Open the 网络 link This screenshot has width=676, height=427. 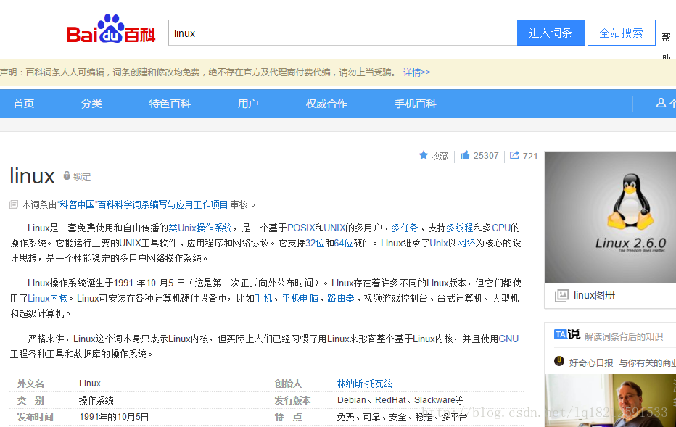[x=466, y=243]
